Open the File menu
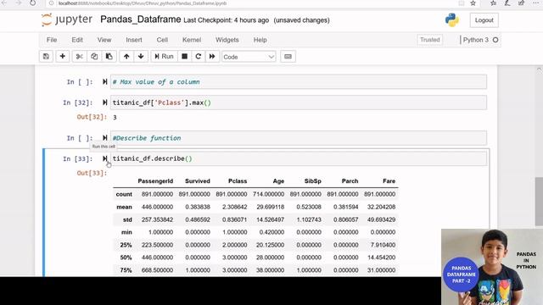The height and width of the screenshot is (305, 543). pyautogui.click(x=52, y=40)
